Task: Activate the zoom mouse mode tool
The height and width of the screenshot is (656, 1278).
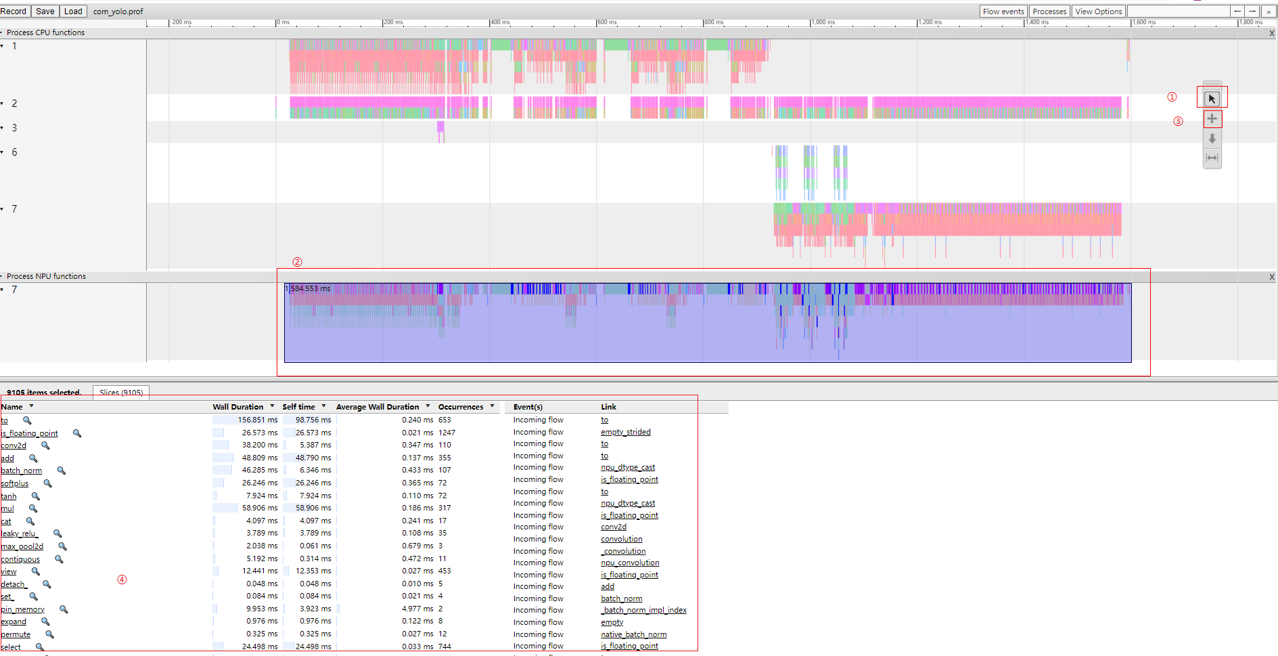Action: pos(1212,138)
